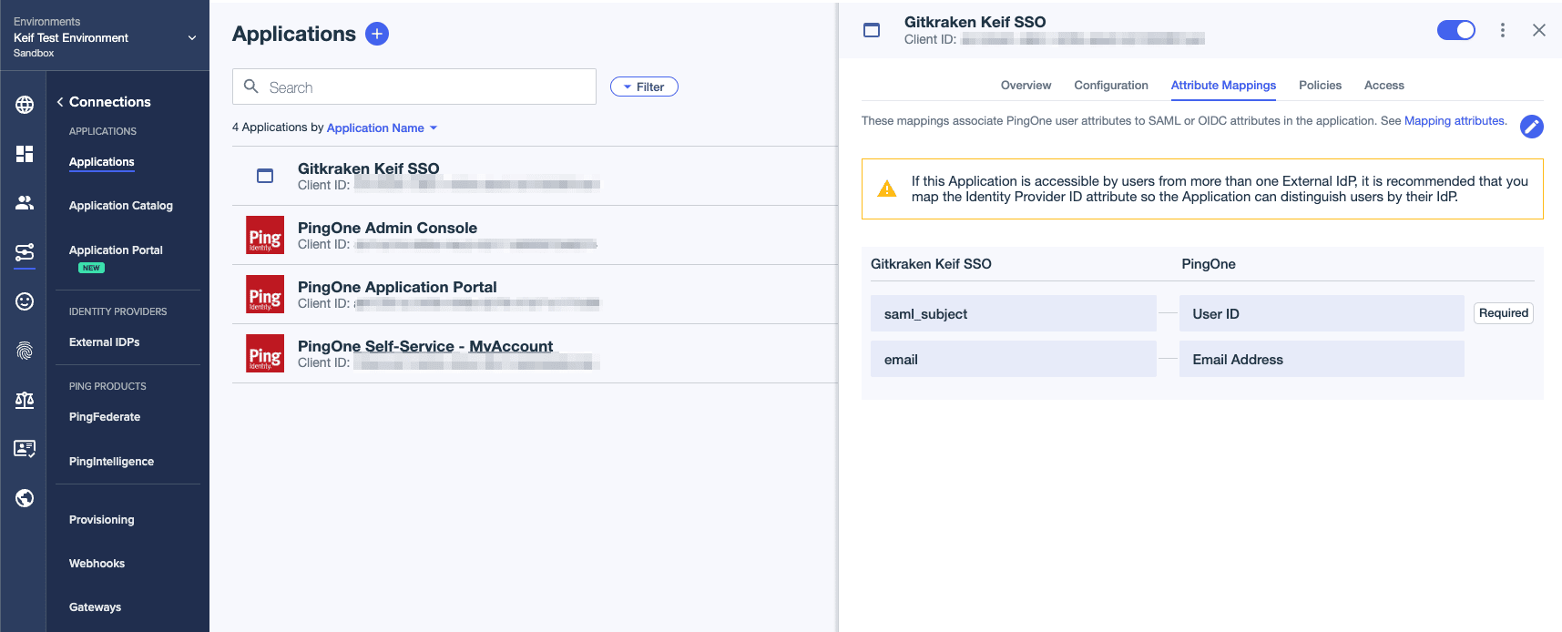The image size is (1562, 632).
Task: Open Application Catalog in the menu
Action: (x=121, y=206)
